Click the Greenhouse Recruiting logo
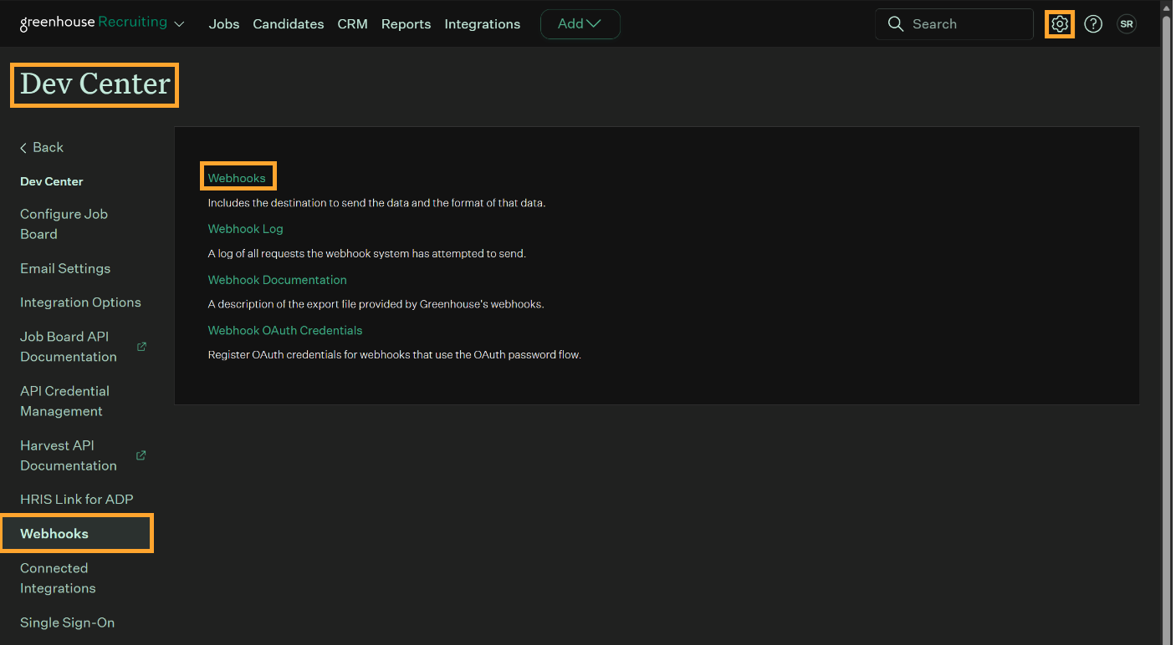The image size is (1176, 645). coord(94,23)
